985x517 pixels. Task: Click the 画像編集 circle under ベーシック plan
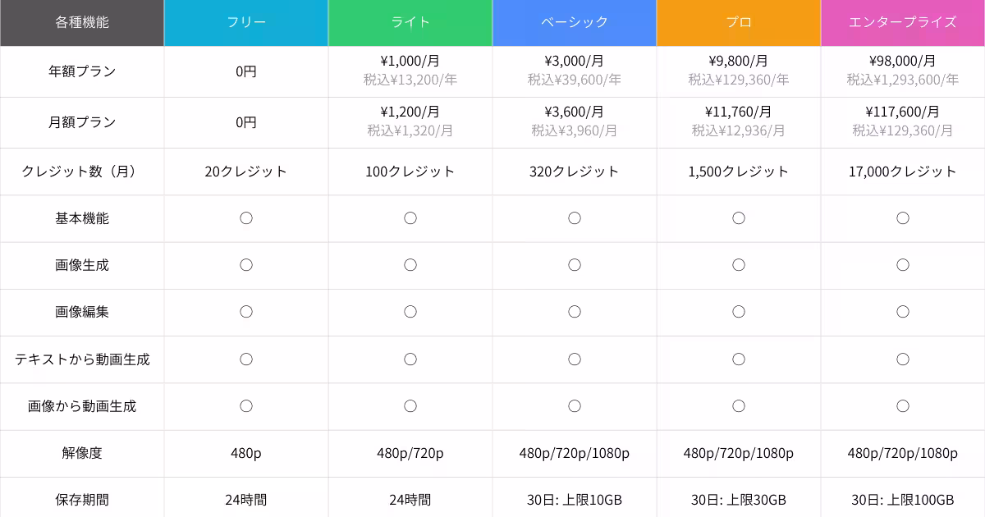[x=575, y=312]
